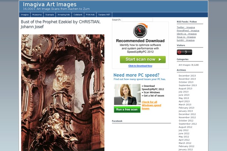Screen dimensions: 227x151
Task: Open the Twitter : Imagiva feed link
Action: coord(186,27)
